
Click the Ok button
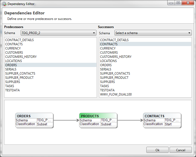157,150
